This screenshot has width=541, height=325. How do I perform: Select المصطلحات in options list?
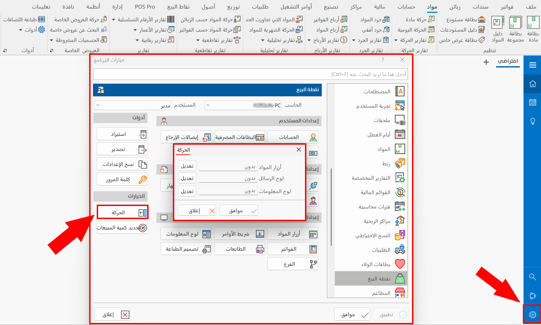371,92
